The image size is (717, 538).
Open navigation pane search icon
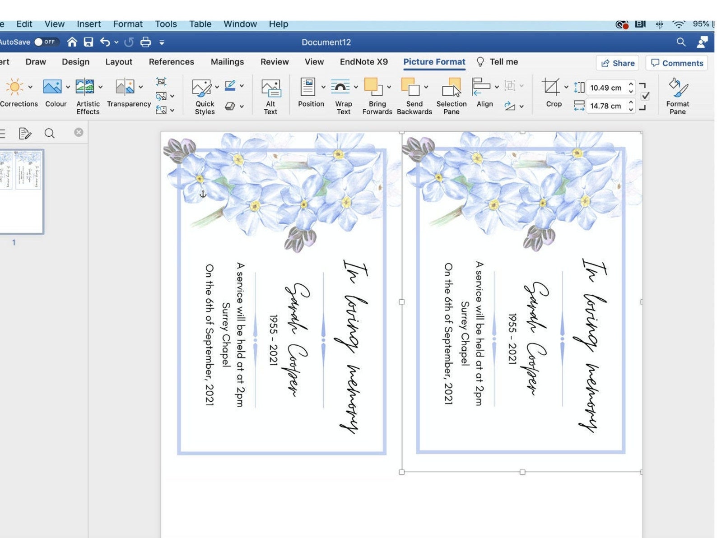[50, 133]
